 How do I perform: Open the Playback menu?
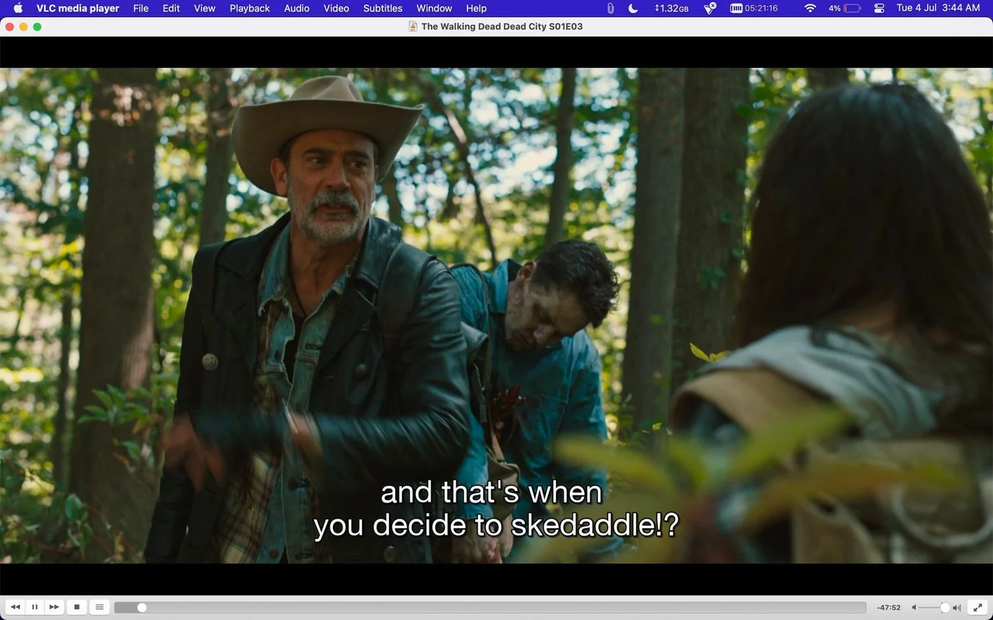(x=250, y=8)
